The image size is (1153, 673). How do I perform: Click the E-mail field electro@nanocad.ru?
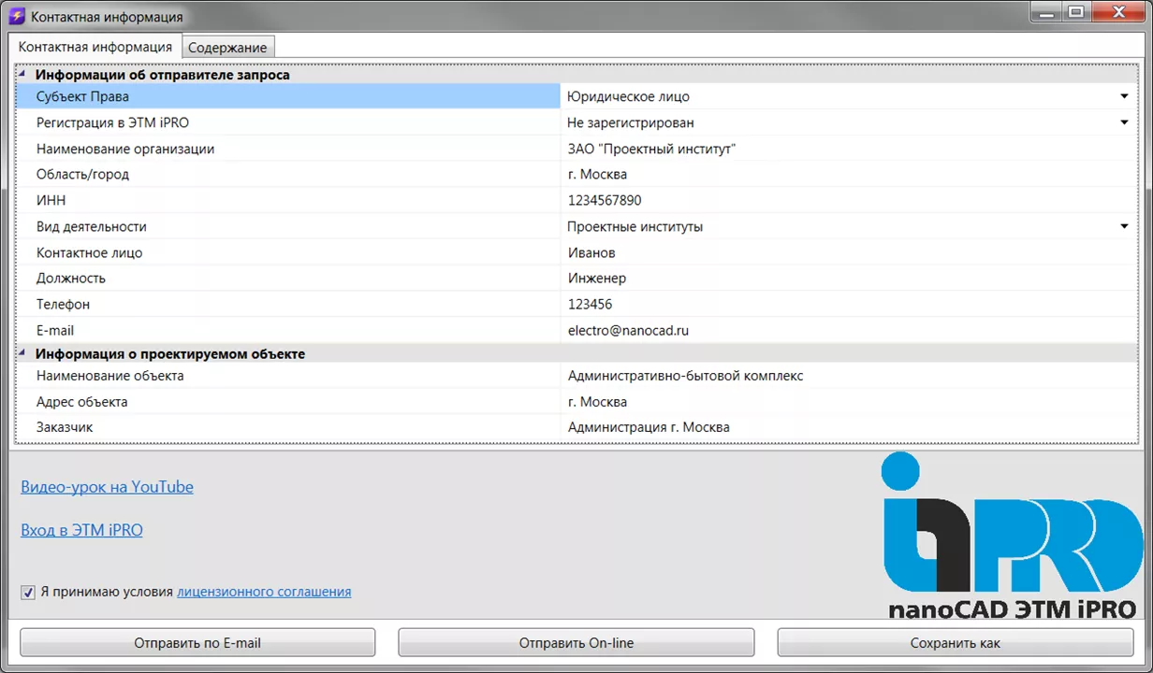(x=842, y=330)
